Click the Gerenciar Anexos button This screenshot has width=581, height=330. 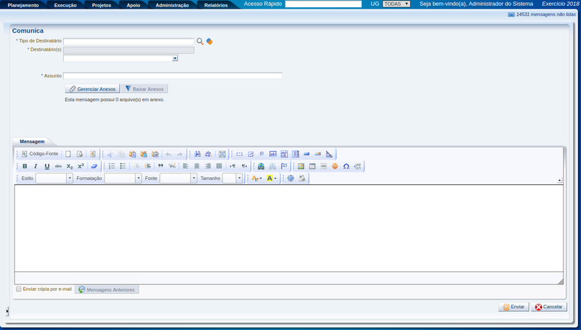[92, 88]
